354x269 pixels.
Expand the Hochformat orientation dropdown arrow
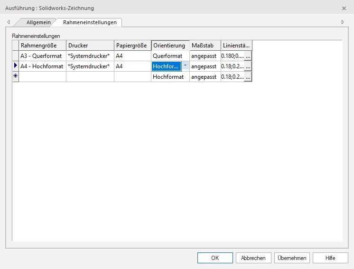(x=185, y=66)
